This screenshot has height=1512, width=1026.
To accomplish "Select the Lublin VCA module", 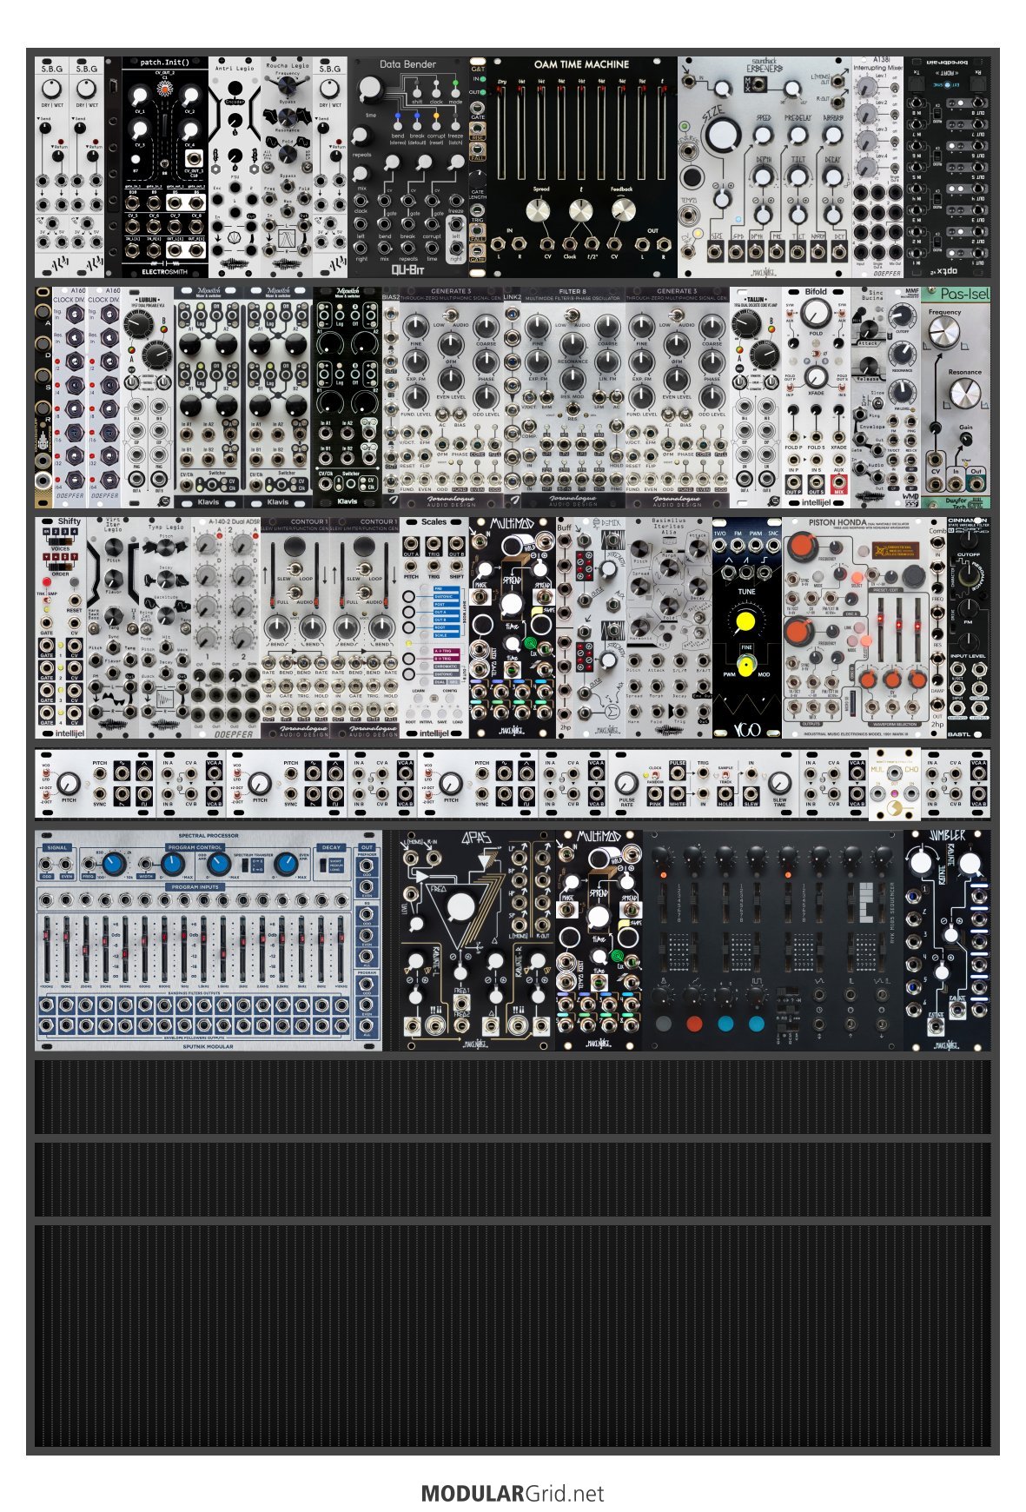I will 148,397.
